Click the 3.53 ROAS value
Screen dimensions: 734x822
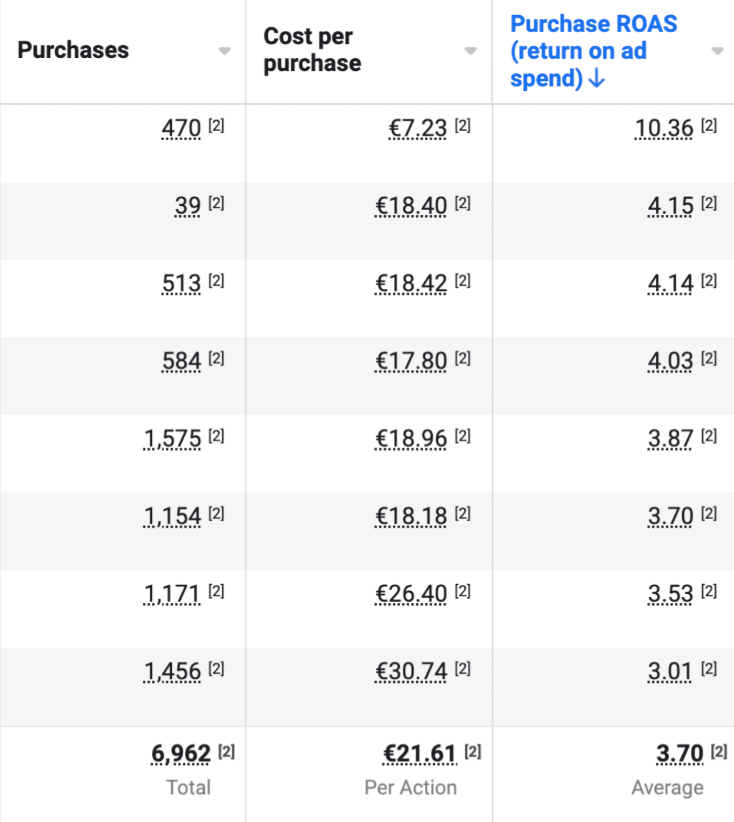(x=670, y=594)
